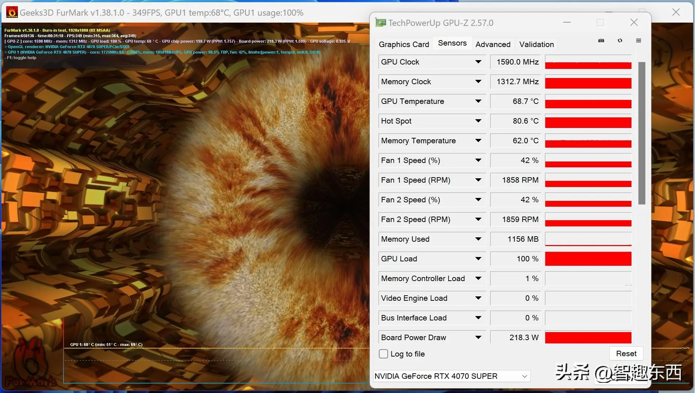Open the Bus Interface Load dropdown

click(x=478, y=318)
